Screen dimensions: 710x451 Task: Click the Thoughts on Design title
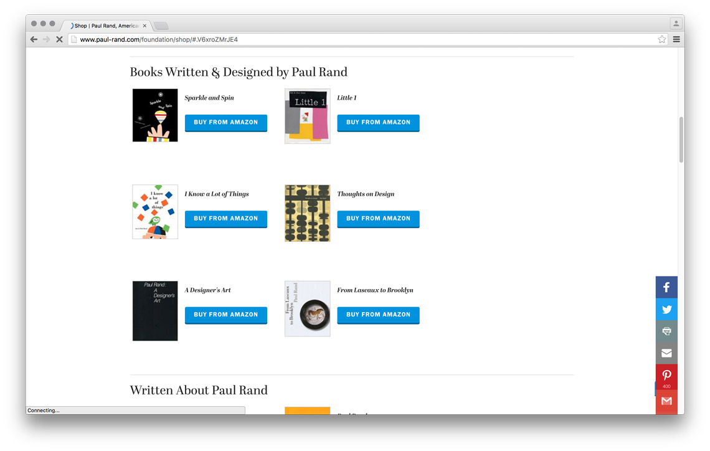pos(366,194)
